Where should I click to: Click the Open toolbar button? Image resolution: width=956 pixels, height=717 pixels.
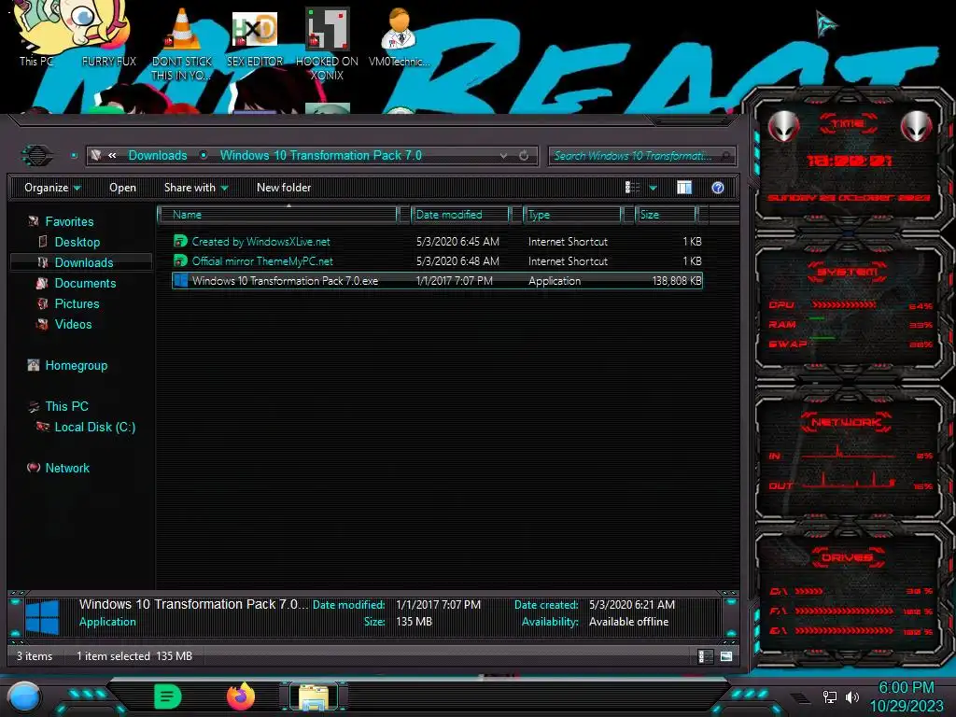[122, 188]
